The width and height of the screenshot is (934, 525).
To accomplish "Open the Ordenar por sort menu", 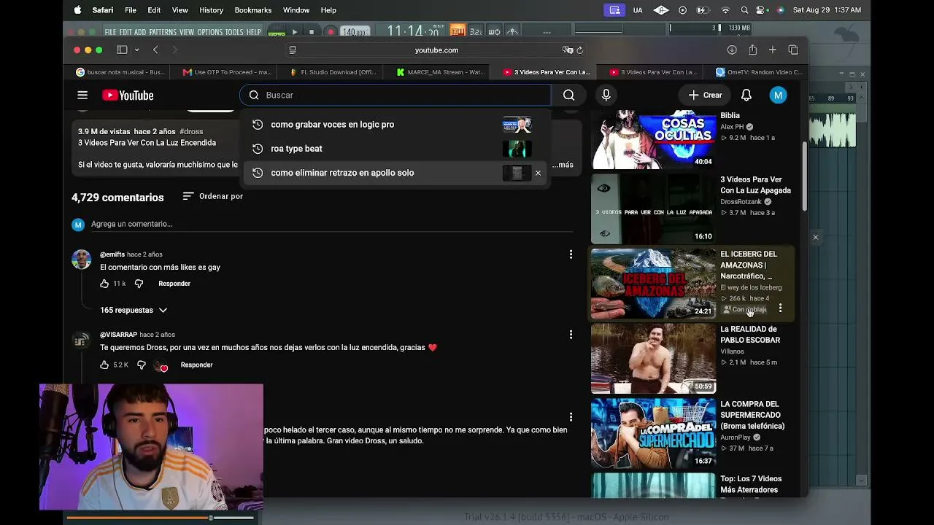I will pos(212,196).
